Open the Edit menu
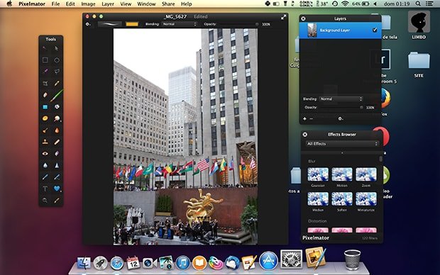 tap(70, 4)
